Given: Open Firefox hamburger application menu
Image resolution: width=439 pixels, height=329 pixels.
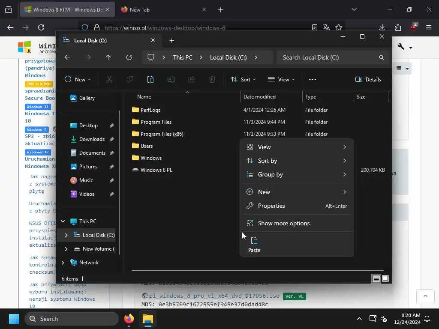Looking at the screenshot, I should click(428, 27).
